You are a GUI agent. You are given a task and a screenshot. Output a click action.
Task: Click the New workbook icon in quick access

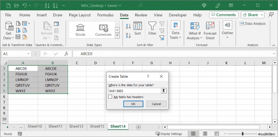(8, 6)
